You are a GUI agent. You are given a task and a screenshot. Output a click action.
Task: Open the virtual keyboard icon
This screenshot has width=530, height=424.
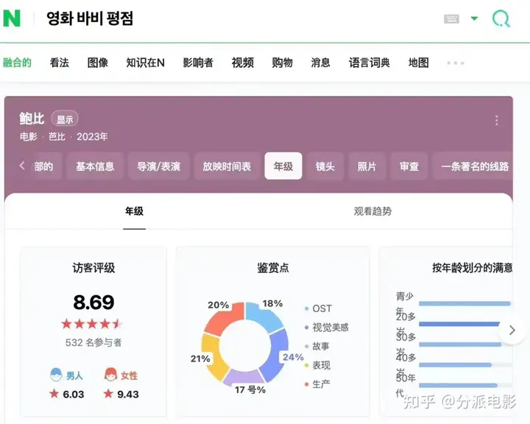point(451,19)
